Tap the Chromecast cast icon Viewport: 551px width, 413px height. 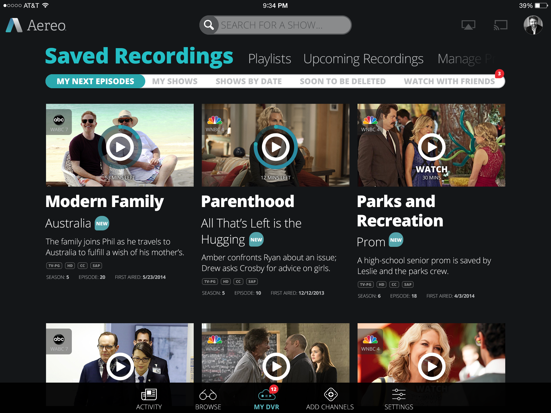[x=500, y=25]
